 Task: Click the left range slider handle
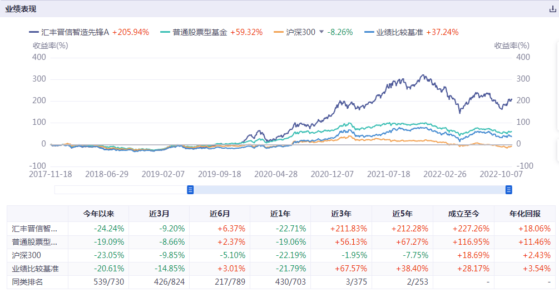(x=190, y=190)
